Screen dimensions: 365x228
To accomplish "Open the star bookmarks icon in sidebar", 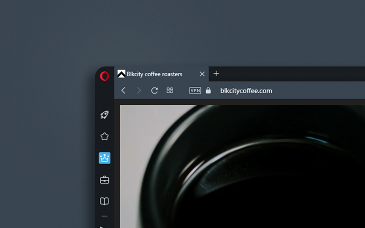I will [104, 137].
